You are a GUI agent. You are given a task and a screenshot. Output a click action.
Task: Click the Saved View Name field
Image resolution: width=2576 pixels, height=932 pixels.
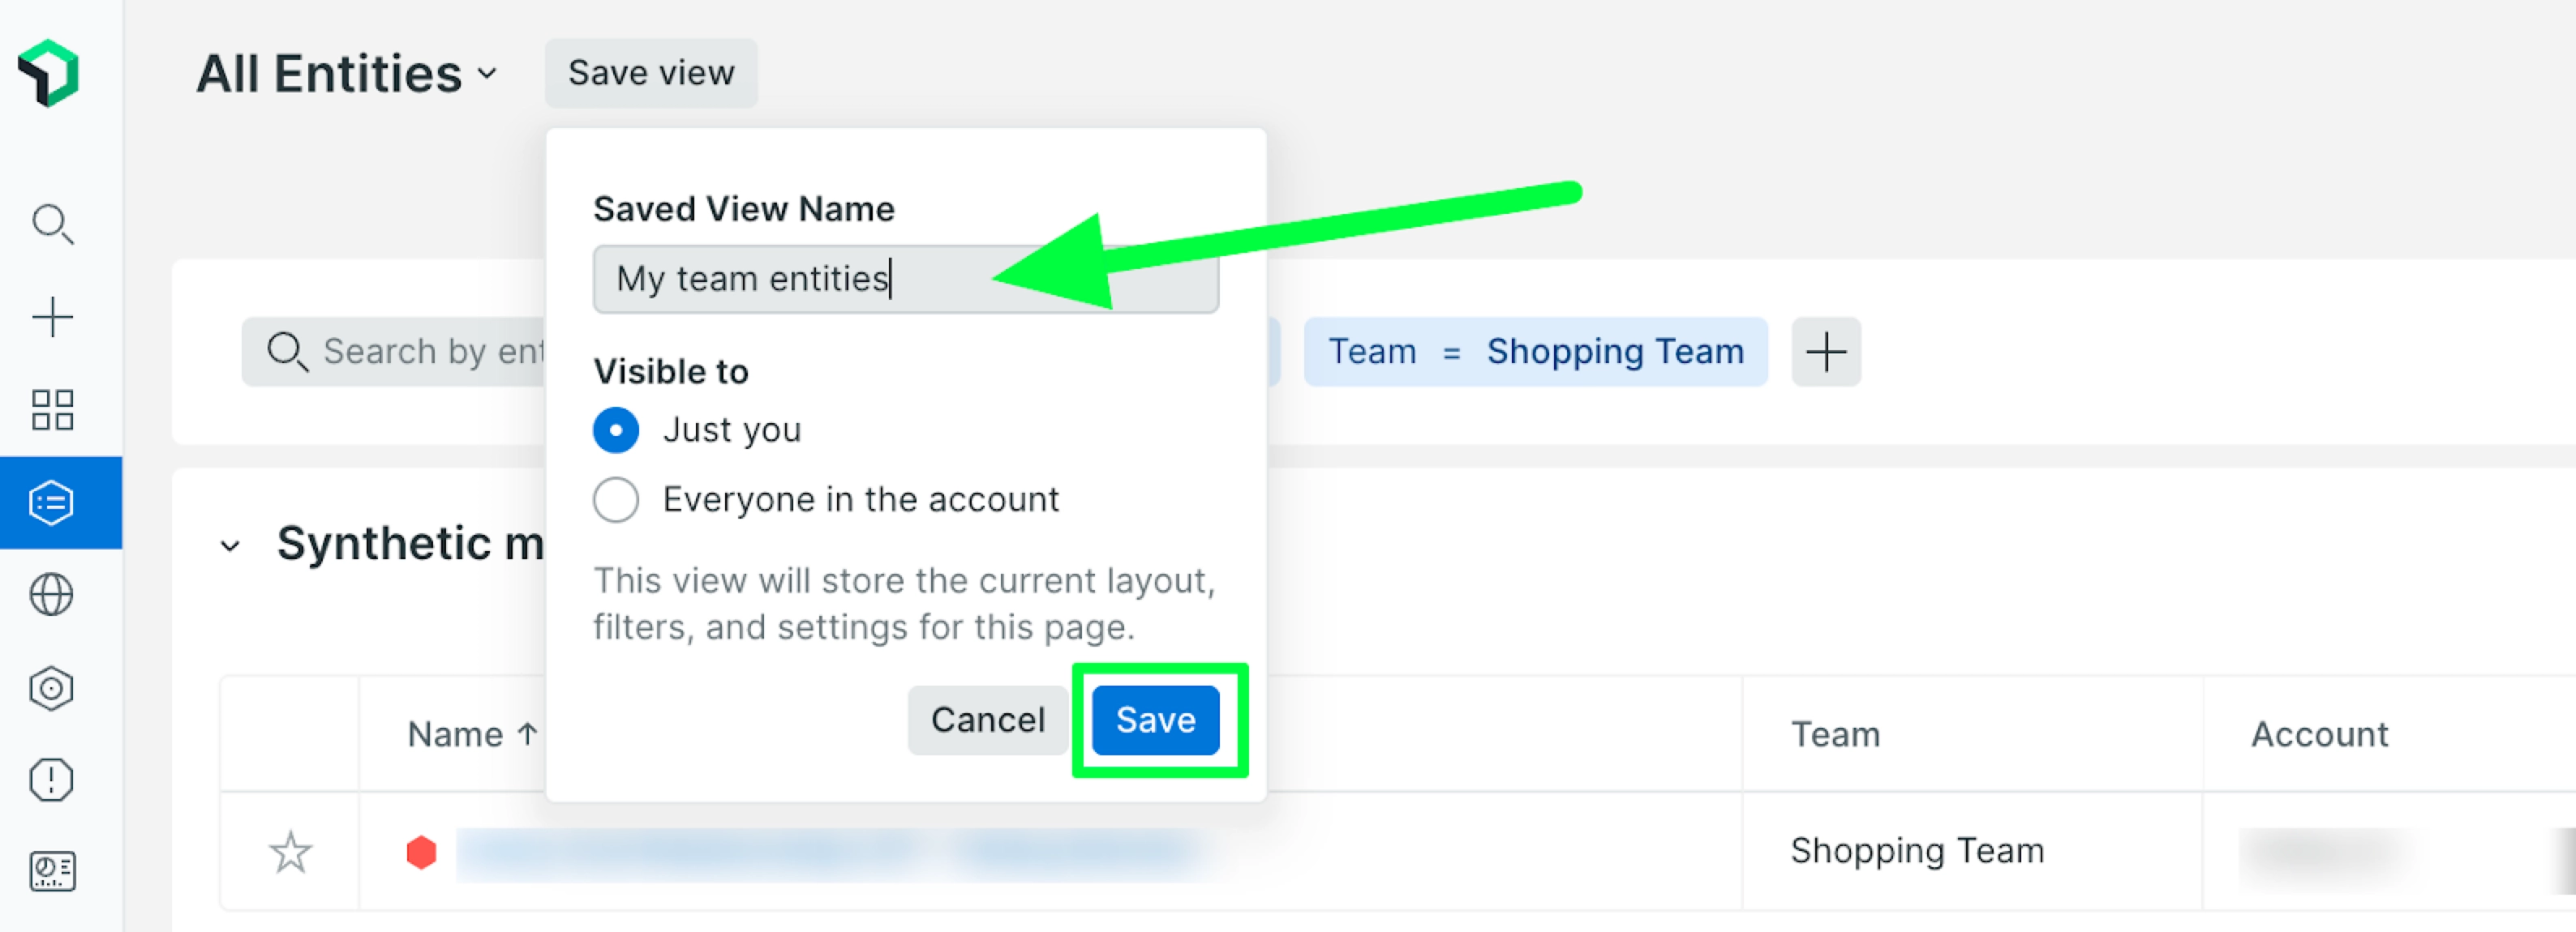point(905,279)
